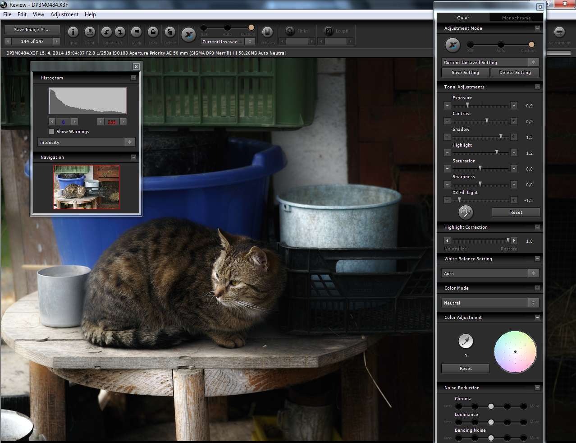576x443 pixels.
Task: Switch to the Monochrome tab
Action: (516, 18)
